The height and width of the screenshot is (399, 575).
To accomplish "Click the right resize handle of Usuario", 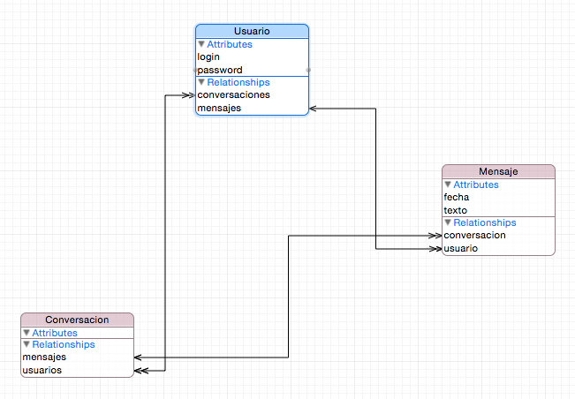I will click(309, 70).
